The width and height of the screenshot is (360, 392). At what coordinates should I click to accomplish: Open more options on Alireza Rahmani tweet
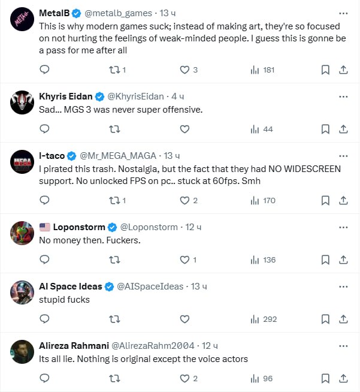coord(343,346)
